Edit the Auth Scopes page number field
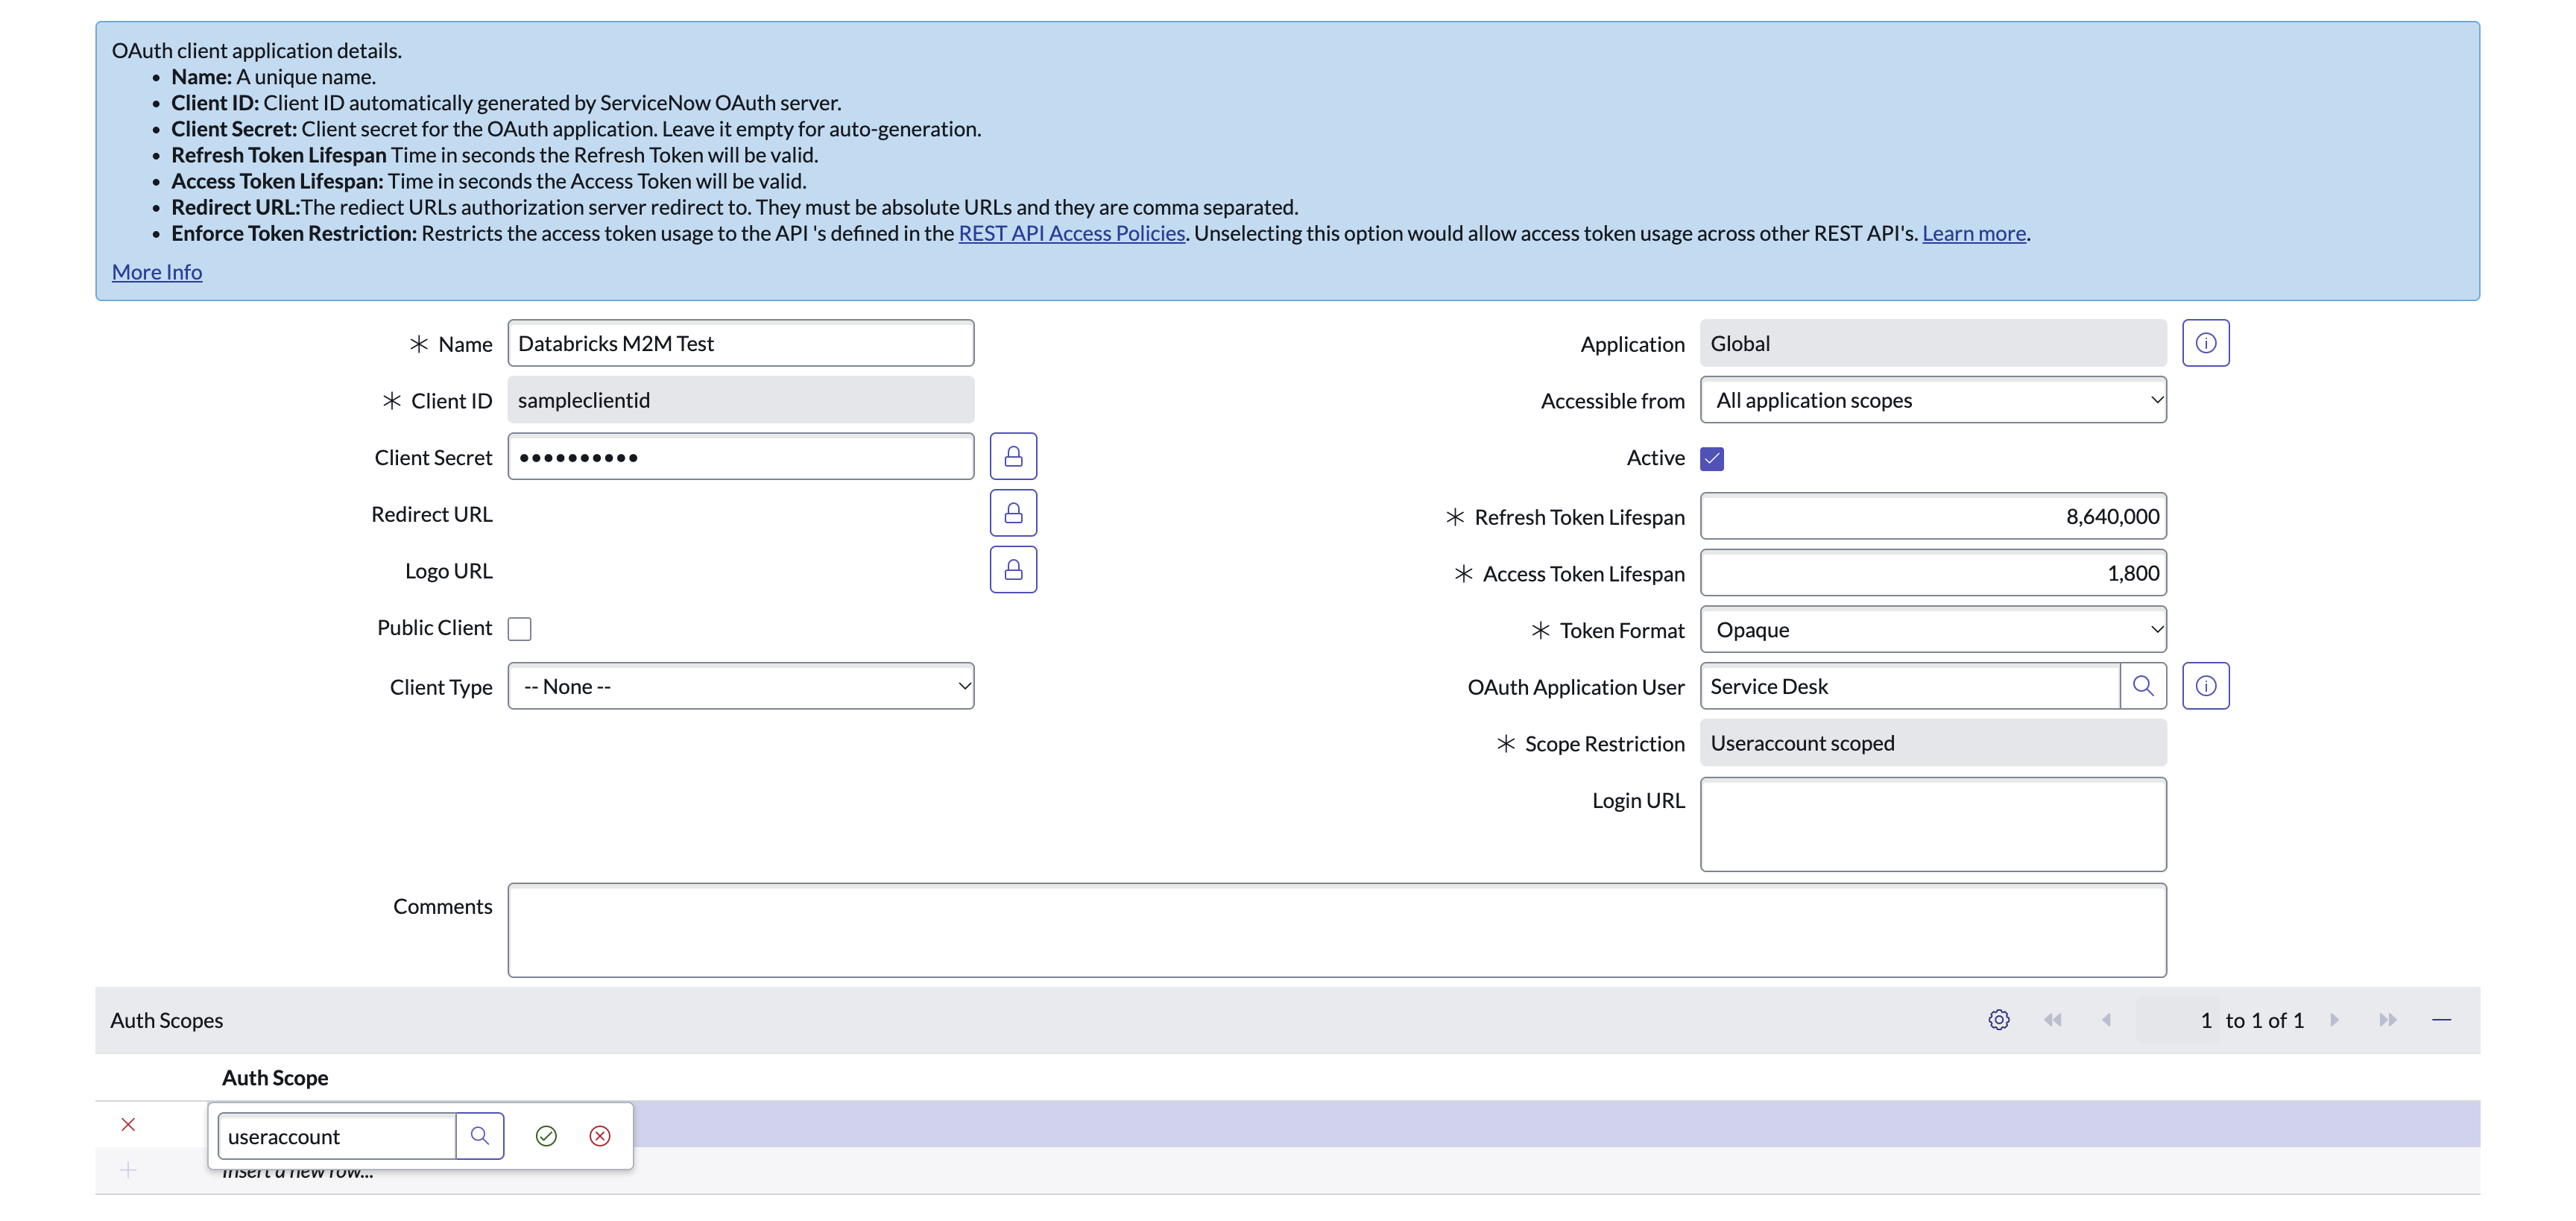 coord(2177,1020)
